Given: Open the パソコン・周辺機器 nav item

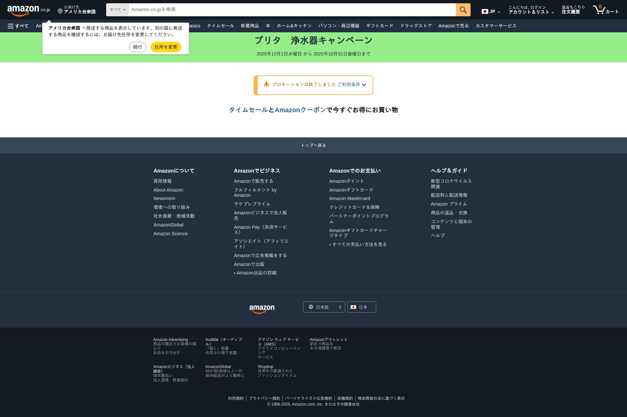Looking at the screenshot, I should pyautogui.click(x=339, y=26).
